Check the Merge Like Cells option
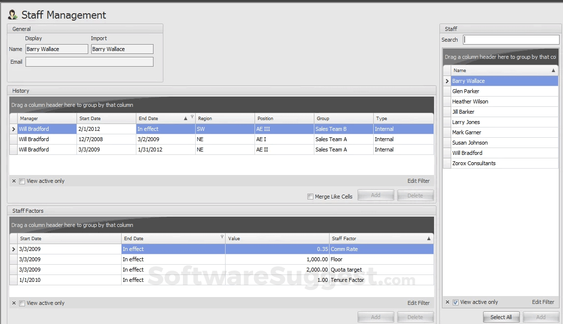563x324 pixels. pos(310,196)
